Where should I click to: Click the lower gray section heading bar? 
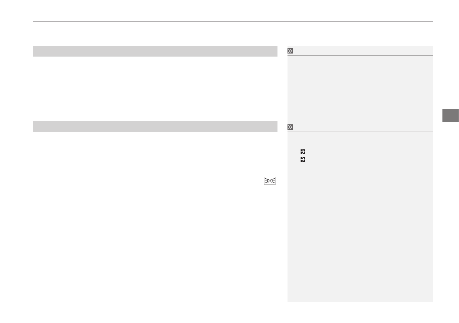[155, 127]
